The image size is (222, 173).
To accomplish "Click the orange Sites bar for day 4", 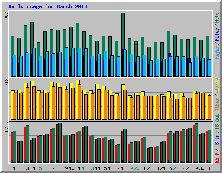I will tap(34, 103).
